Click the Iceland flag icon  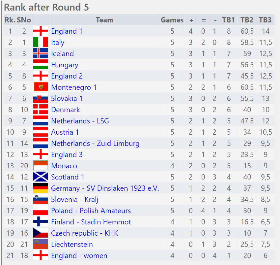tap(41, 53)
